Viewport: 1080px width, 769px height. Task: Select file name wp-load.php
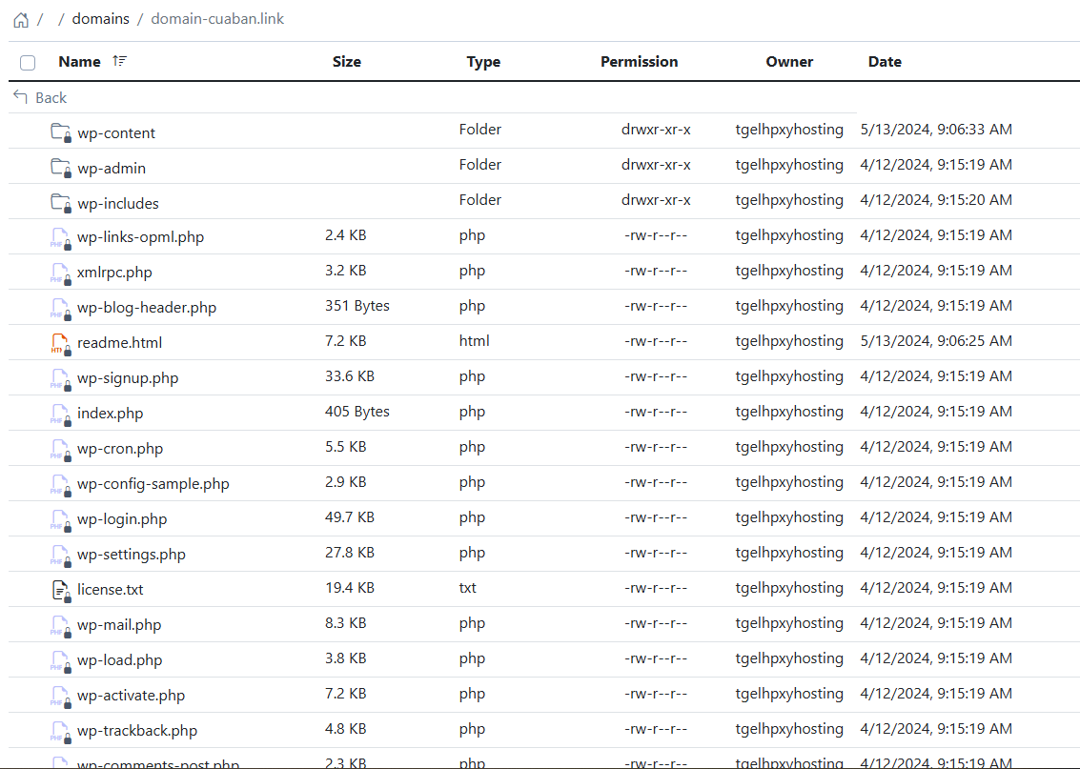(120, 659)
